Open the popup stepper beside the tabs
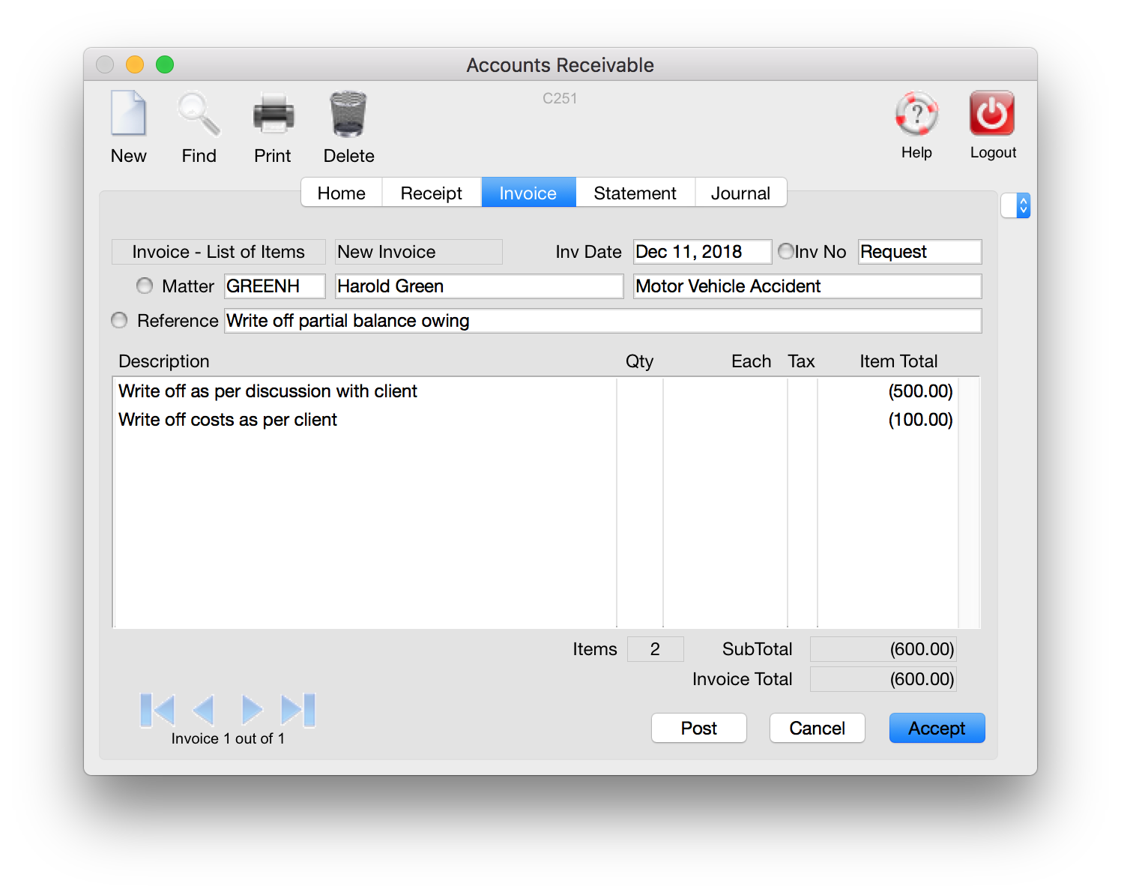Screen dimensions: 1121x895 pyautogui.click(x=1016, y=205)
